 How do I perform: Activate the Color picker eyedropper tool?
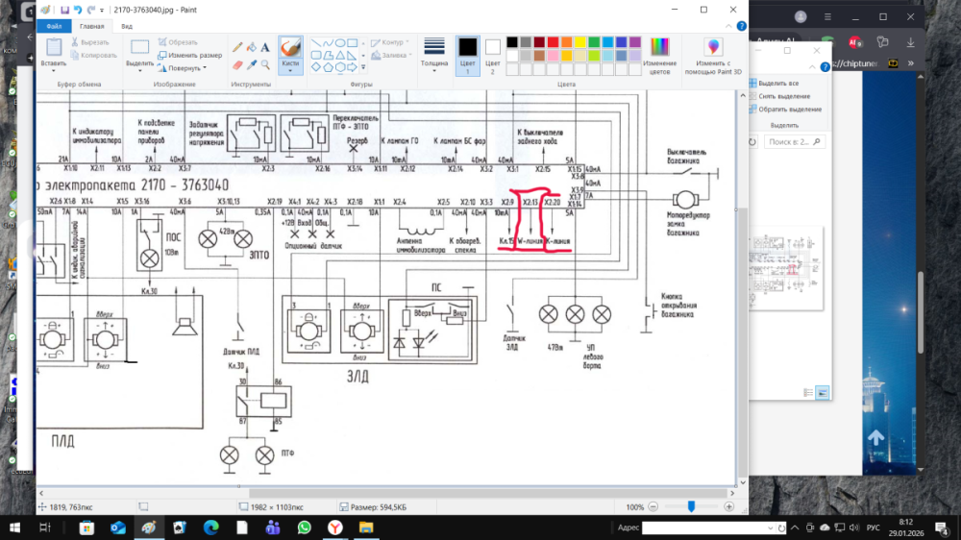click(252, 64)
